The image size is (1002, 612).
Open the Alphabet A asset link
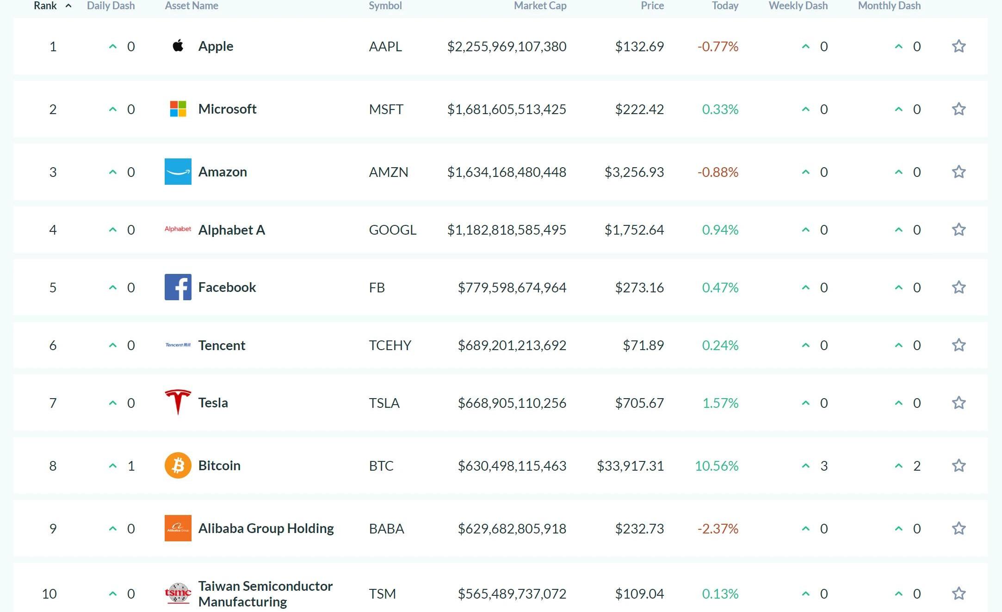[x=231, y=230]
